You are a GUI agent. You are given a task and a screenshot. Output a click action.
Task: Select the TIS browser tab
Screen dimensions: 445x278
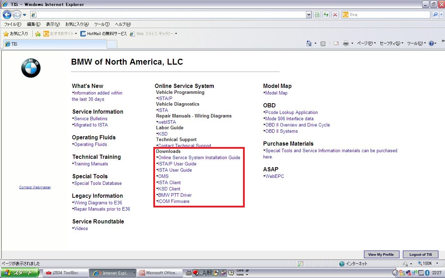tap(55, 44)
